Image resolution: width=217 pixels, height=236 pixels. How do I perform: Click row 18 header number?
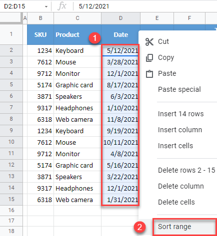[x=11, y=231]
